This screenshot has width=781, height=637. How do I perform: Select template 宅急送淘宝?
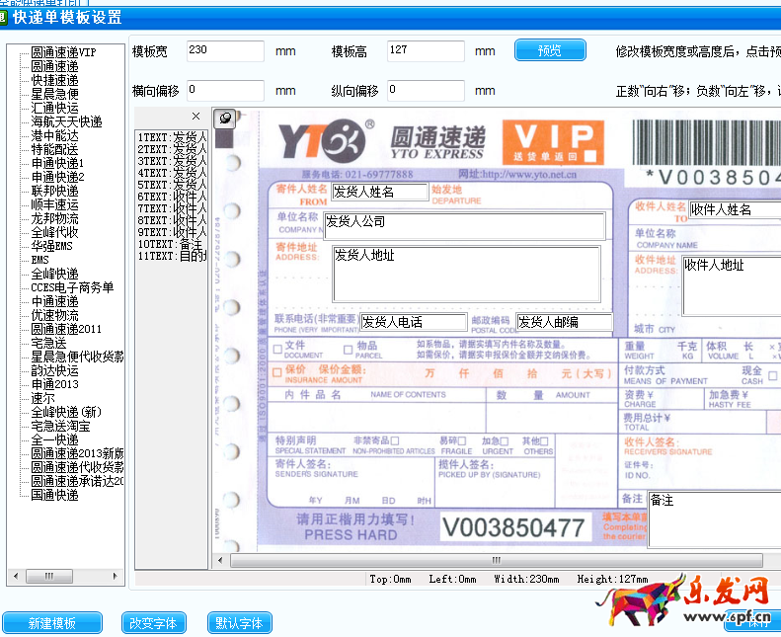(61, 426)
